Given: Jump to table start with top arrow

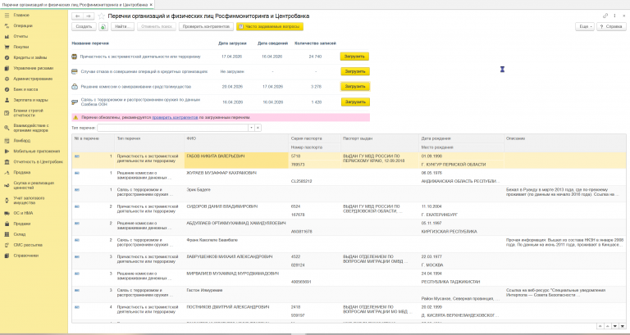Looking at the screenshot, I should (600, 326).
